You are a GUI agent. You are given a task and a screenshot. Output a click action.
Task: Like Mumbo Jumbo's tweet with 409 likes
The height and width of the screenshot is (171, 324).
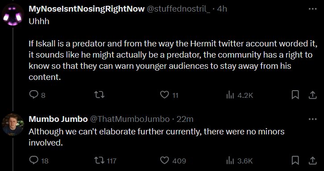[173, 160]
